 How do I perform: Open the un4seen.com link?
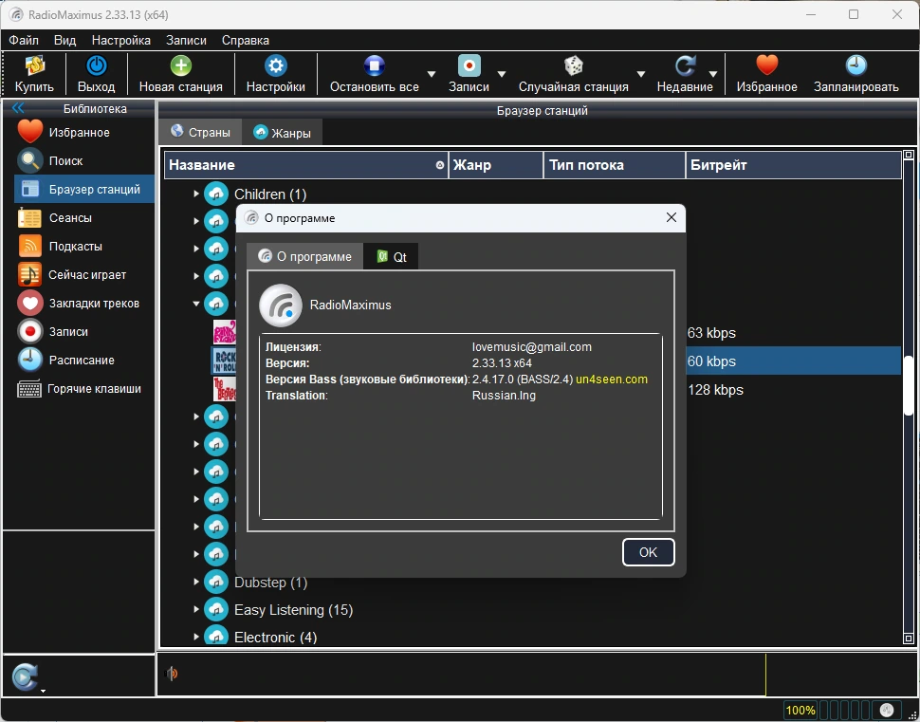click(612, 380)
